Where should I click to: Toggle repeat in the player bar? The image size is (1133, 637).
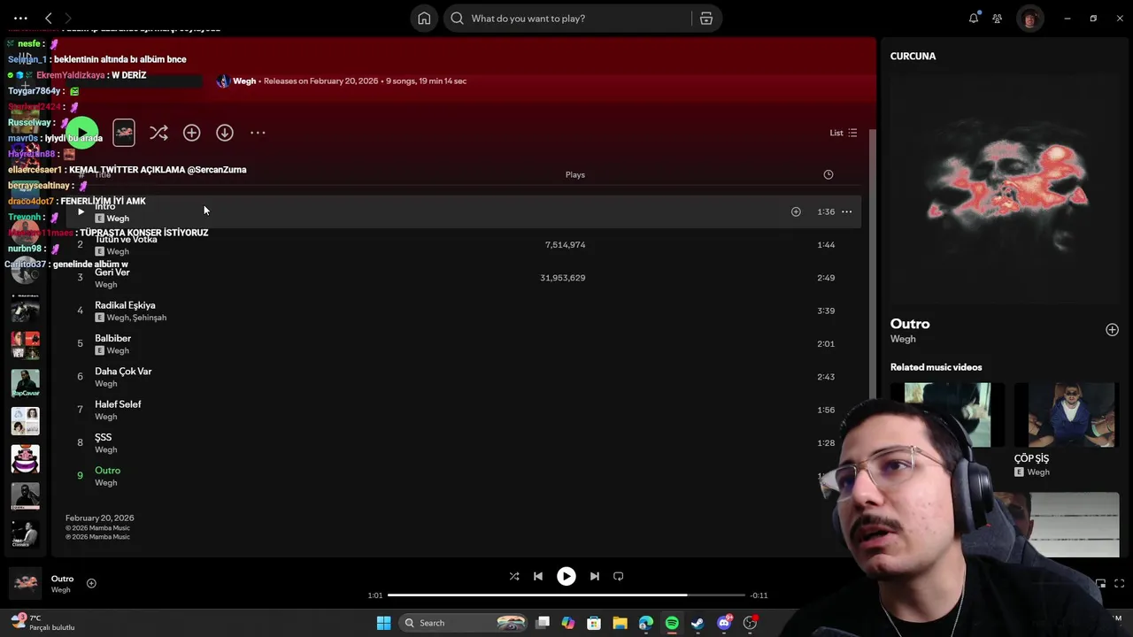tap(619, 576)
